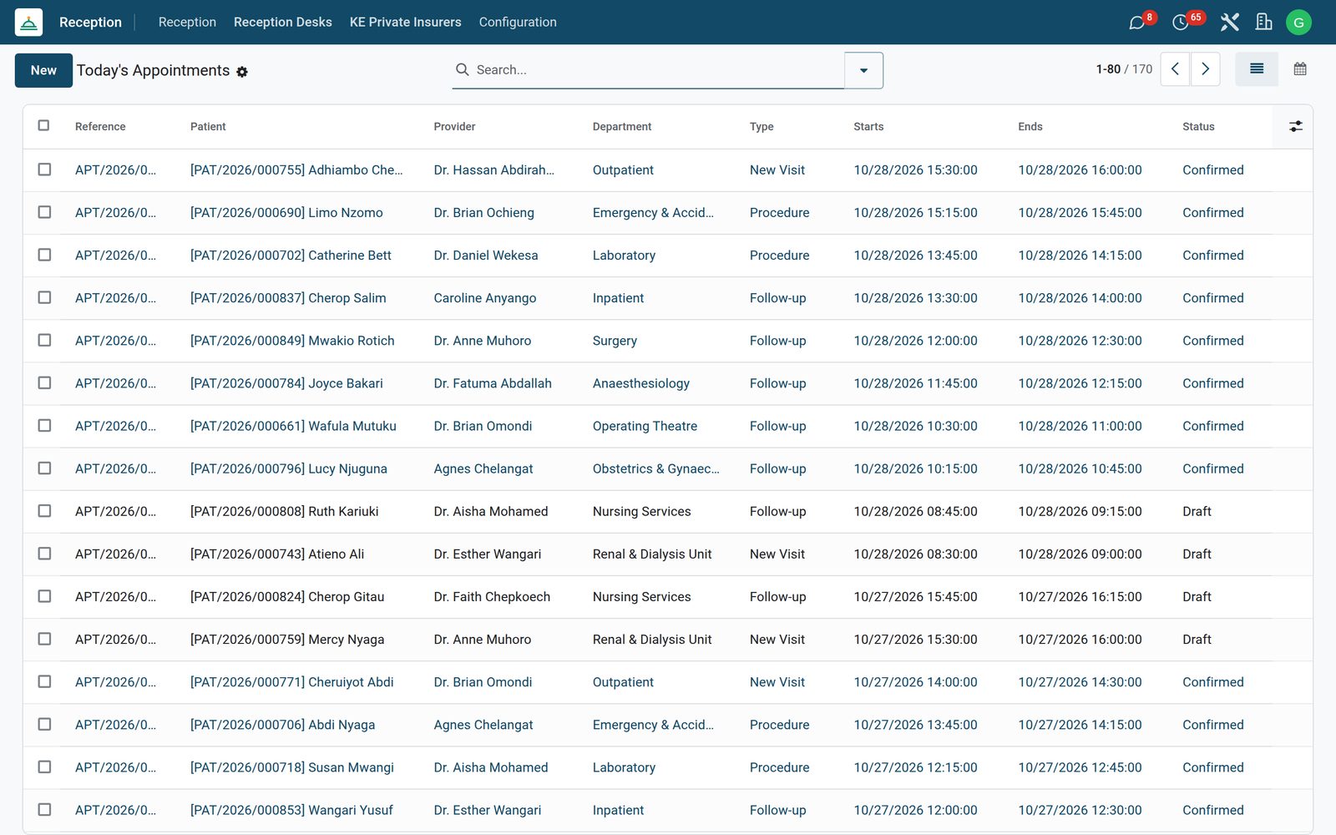Viewport: 1336px width, 835px height.
Task: Open the Reception menu
Action: 187,23
